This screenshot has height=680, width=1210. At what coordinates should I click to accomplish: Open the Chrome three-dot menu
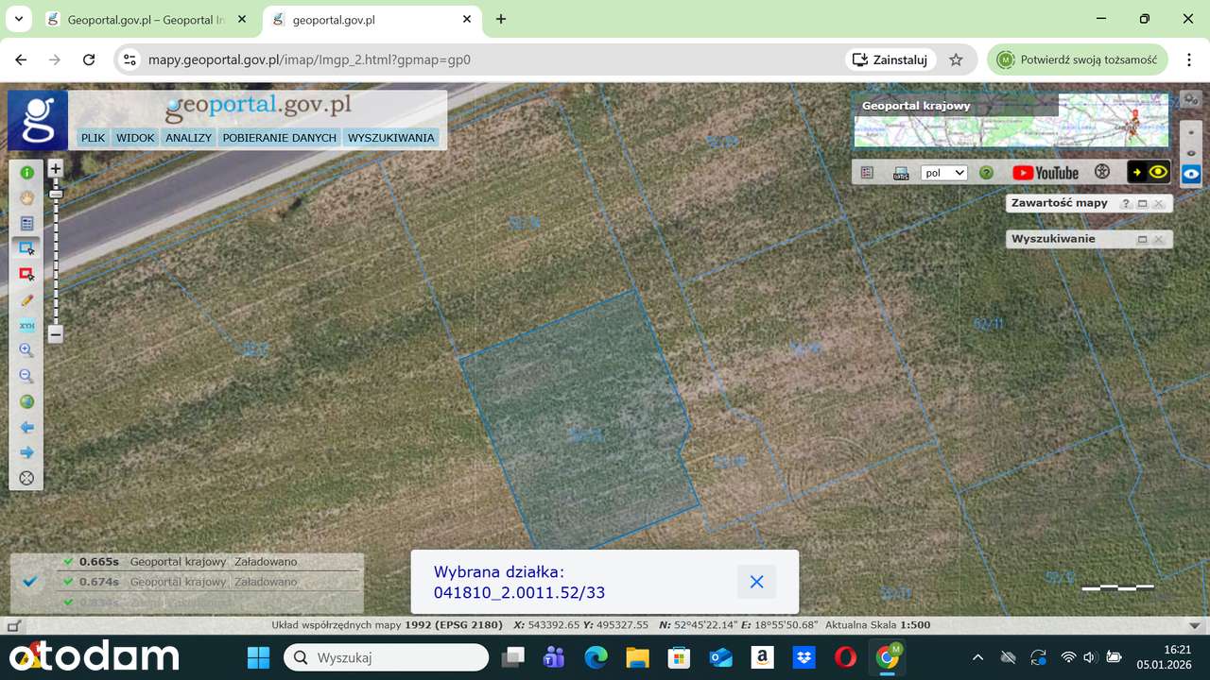(x=1188, y=59)
